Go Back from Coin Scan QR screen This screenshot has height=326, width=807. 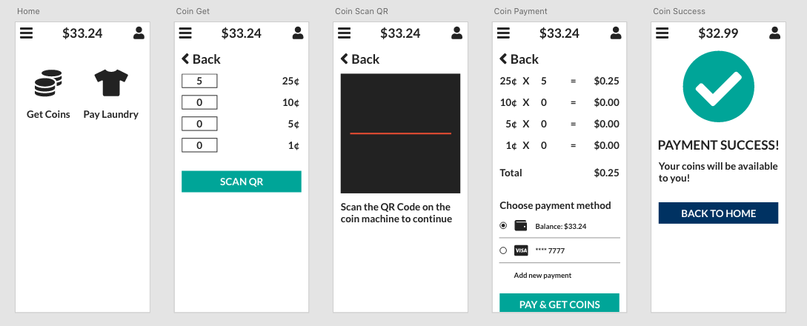click(360, 59)
